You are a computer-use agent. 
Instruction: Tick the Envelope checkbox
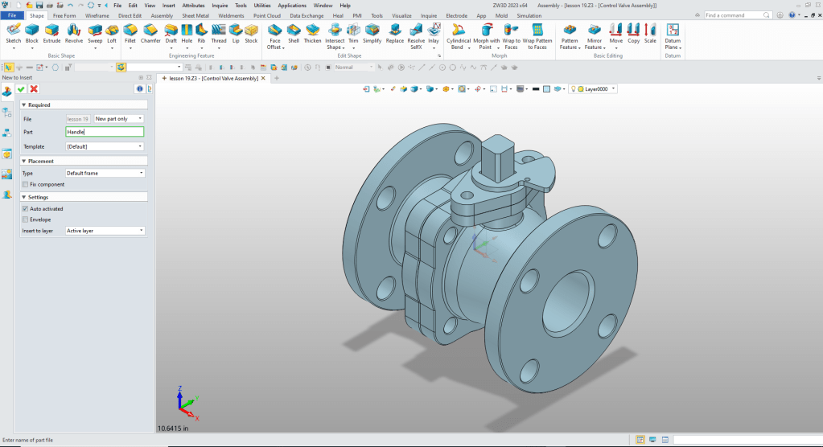[25, 219]
